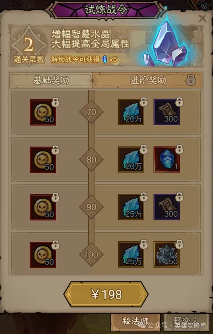Open the 秘法师 button at the bottom
The image size is (213, 334).
tap(135, 322)
